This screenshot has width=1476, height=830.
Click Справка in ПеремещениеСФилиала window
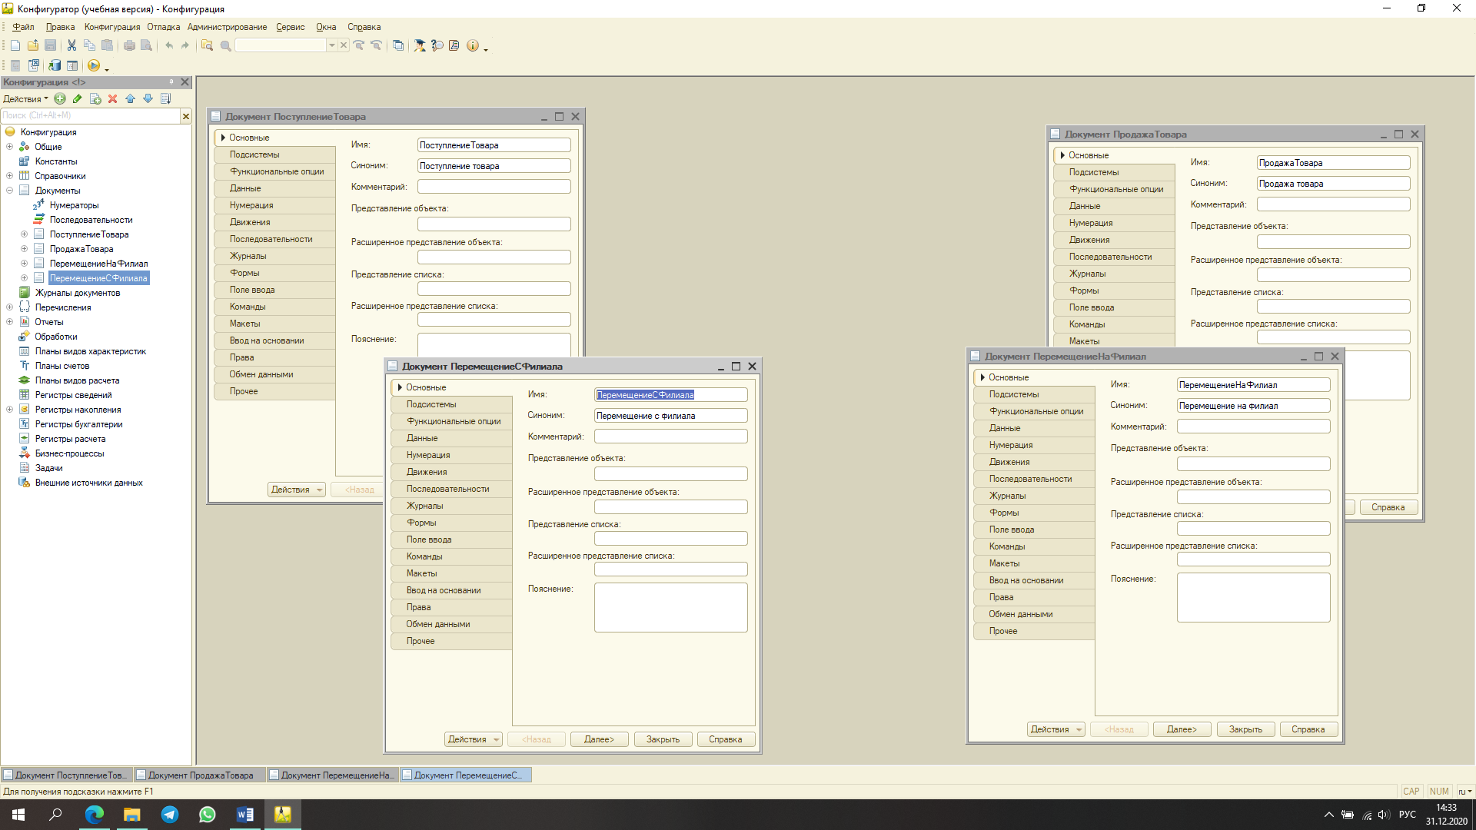pos(726,739)
